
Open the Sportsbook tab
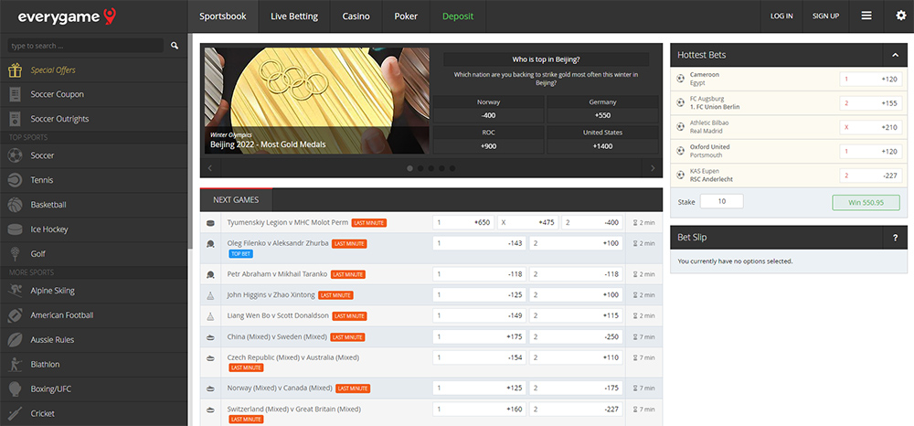[223, 16]
